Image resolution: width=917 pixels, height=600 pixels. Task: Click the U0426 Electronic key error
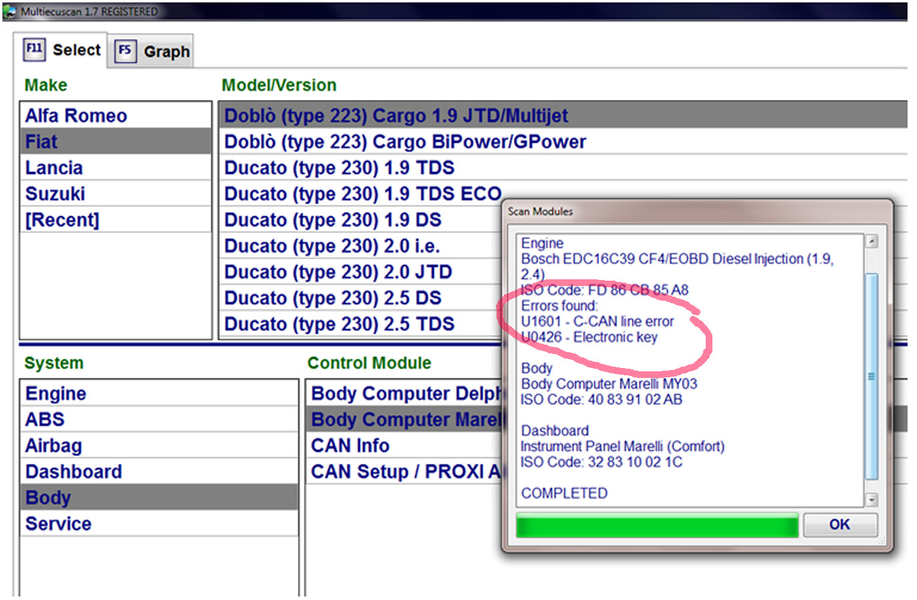pos(589,337)
